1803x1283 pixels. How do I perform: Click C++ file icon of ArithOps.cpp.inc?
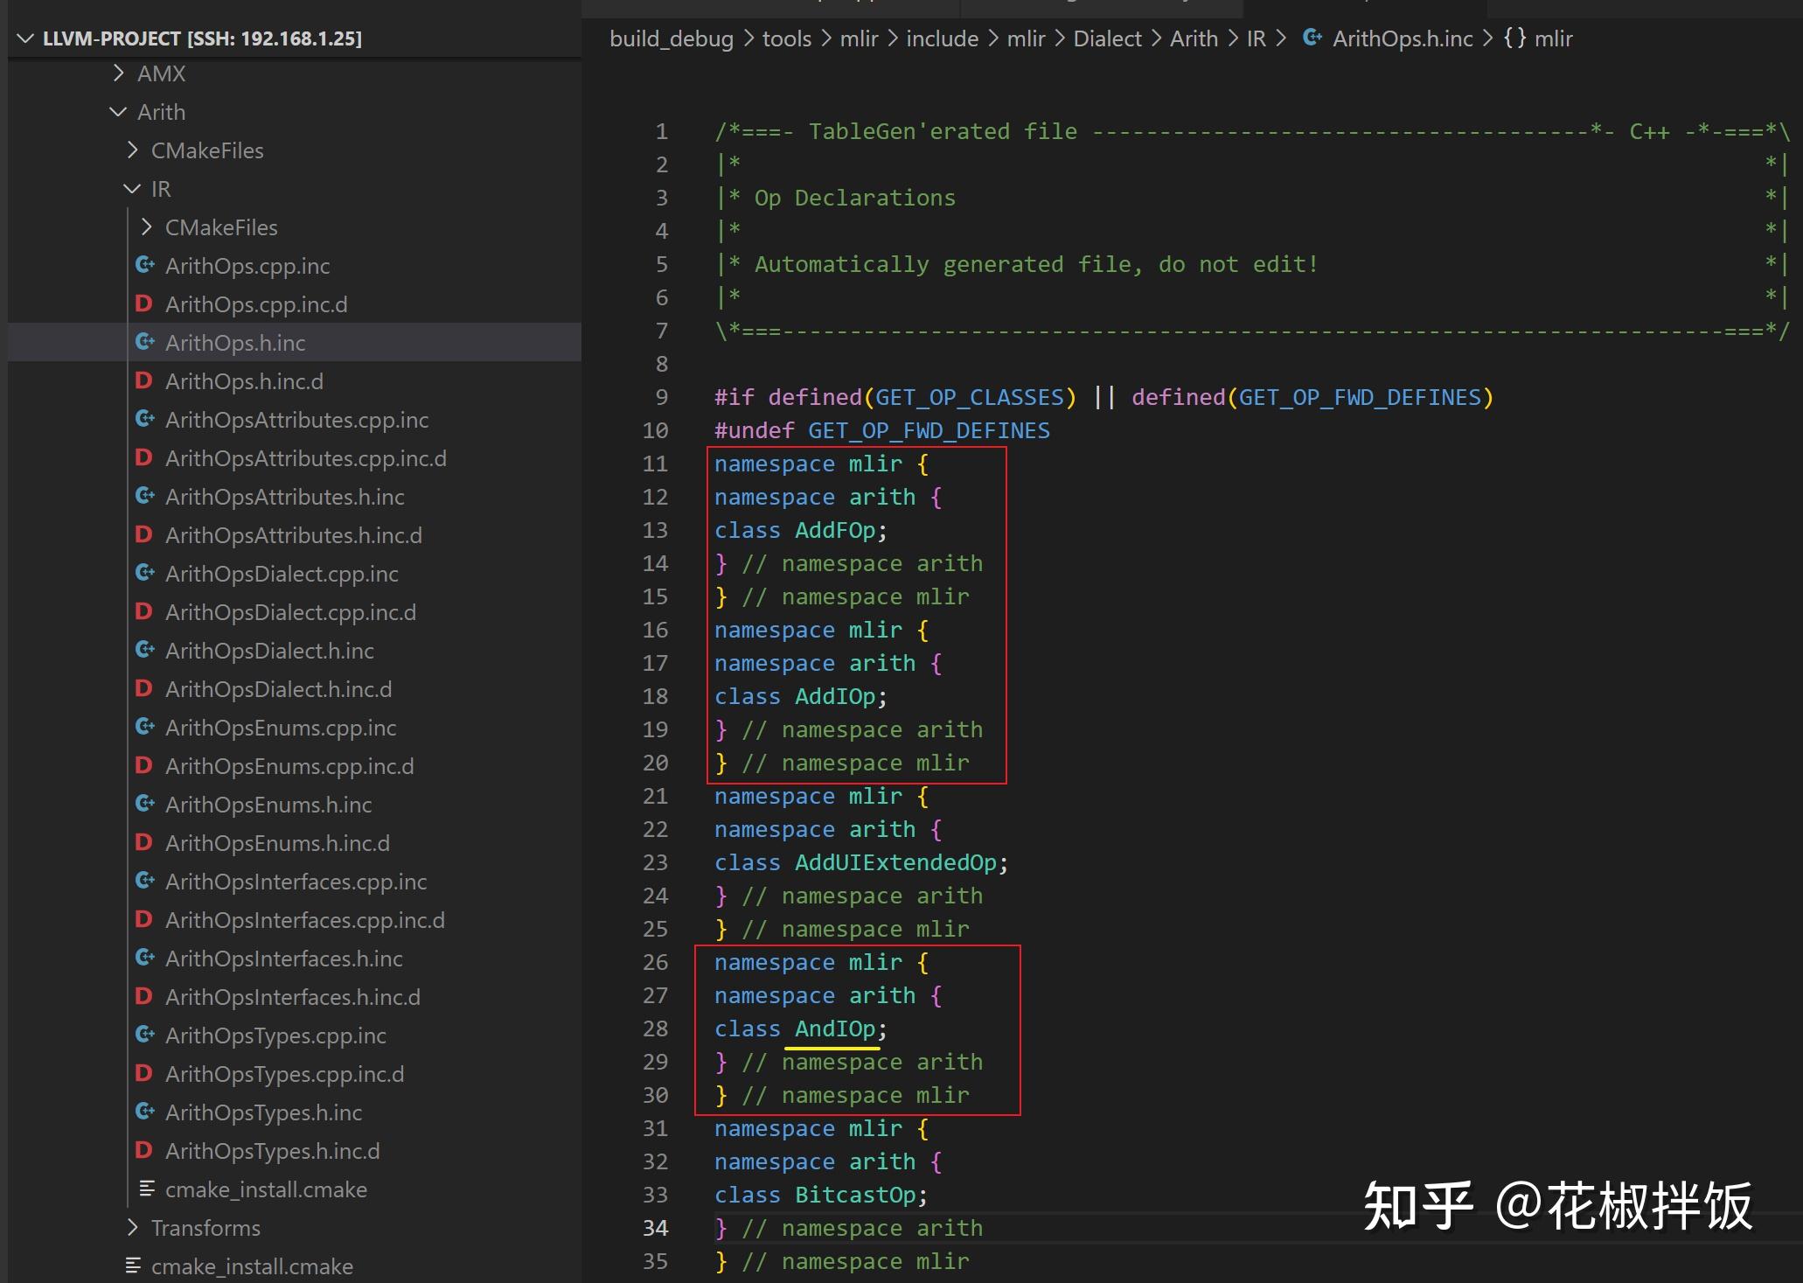click(145, 265)
